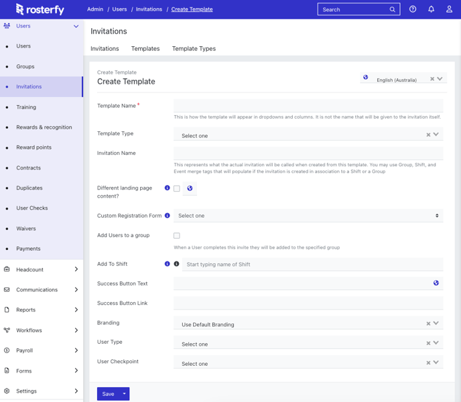Click the Communications envelope icon
This screenshot has height=402, width=461.
point(7,289)
